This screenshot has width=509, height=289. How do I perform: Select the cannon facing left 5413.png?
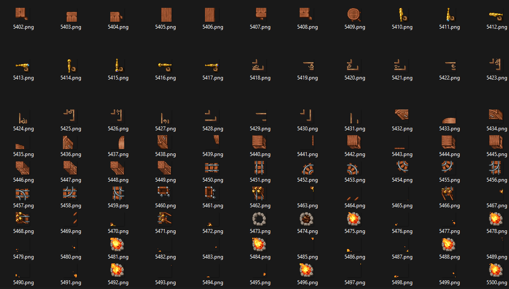point(23,66)
